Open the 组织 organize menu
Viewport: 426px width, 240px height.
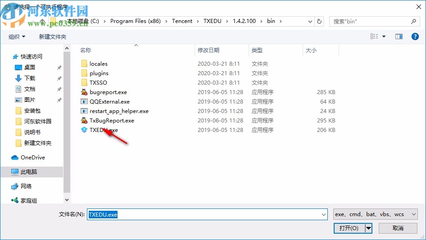[17, 36]
